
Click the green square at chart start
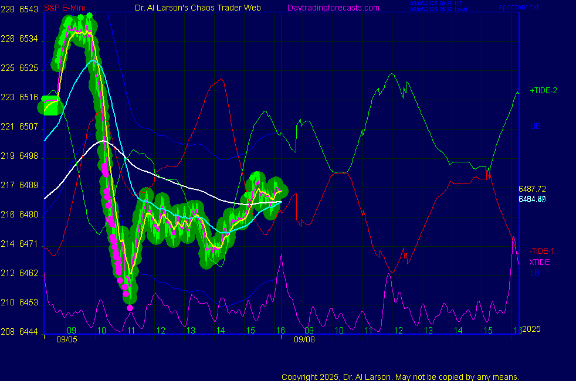tap(49, 106)
